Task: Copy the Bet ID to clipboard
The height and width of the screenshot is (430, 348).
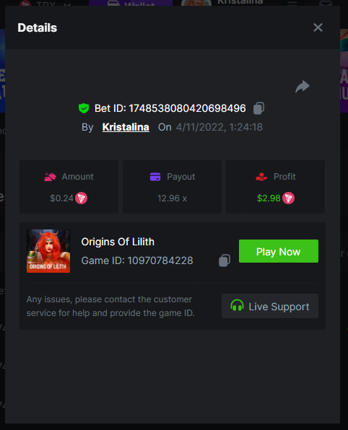Action: [258, 108]
